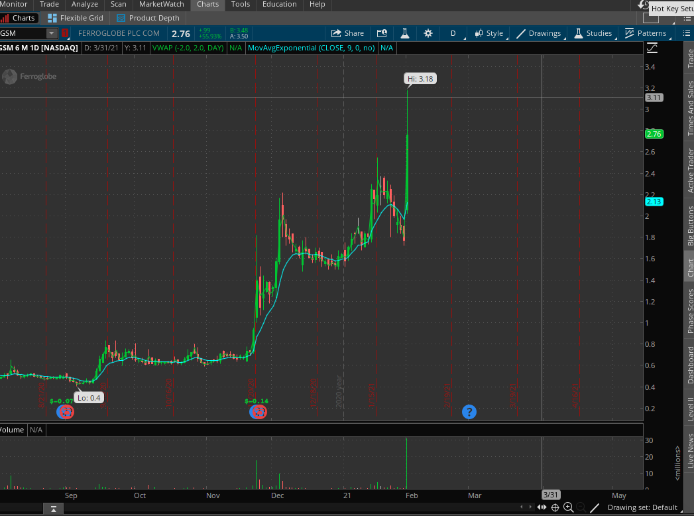694x516 pixels.
Task: Click the price axis scale curve icon
Action: pyautogui.click(x=652, y=48)
